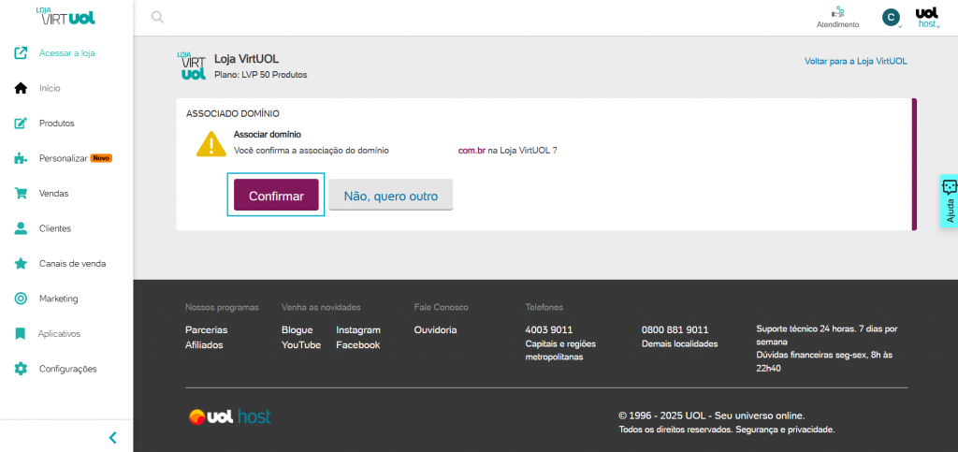Open Canais de venda menu item
Viewport: 958px width, 452px height.
click(x=73, y=264)
